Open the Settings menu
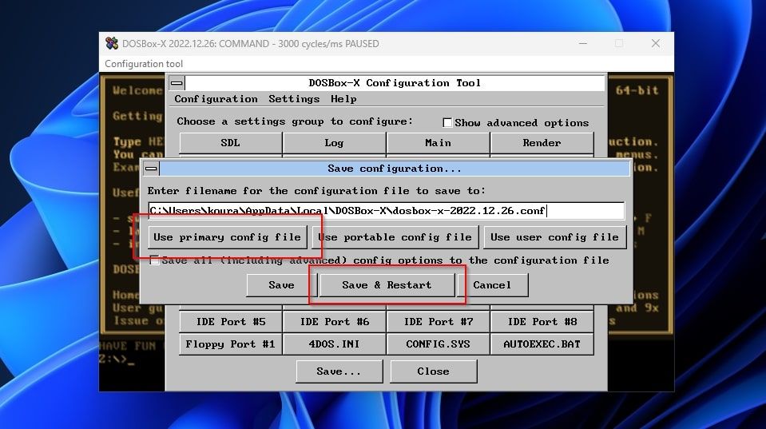This screenshot has height=429, width=766. 294,99
